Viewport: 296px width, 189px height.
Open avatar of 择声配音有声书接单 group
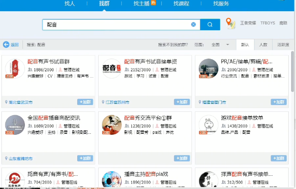click(209, 180)
